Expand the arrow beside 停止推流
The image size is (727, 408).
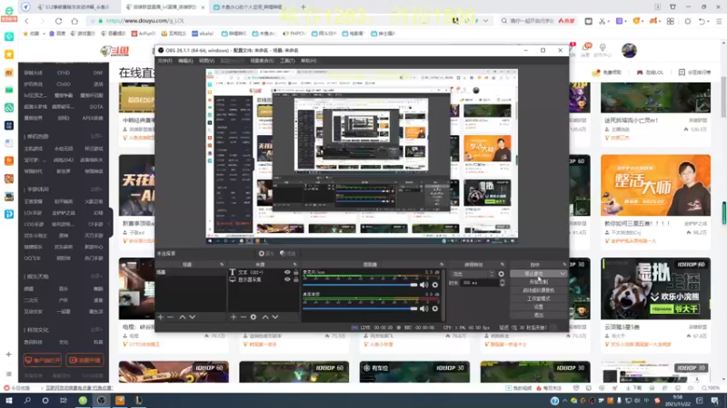[563, 274]
